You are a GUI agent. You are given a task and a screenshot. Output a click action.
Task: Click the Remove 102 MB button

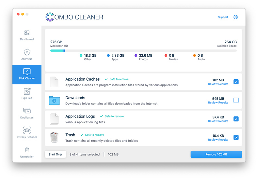click(x=216, y=154)
